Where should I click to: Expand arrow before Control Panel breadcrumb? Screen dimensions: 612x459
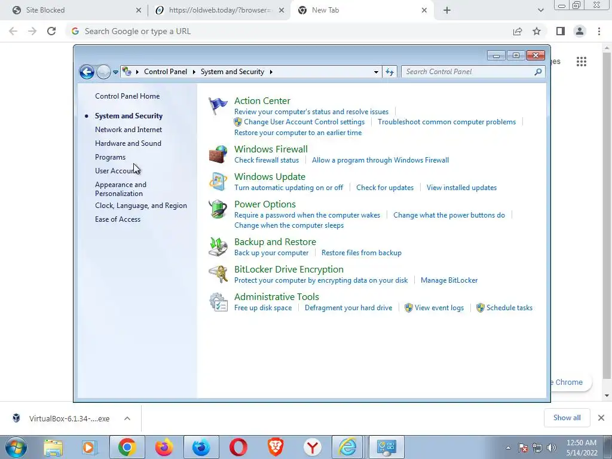pos(137,72)
